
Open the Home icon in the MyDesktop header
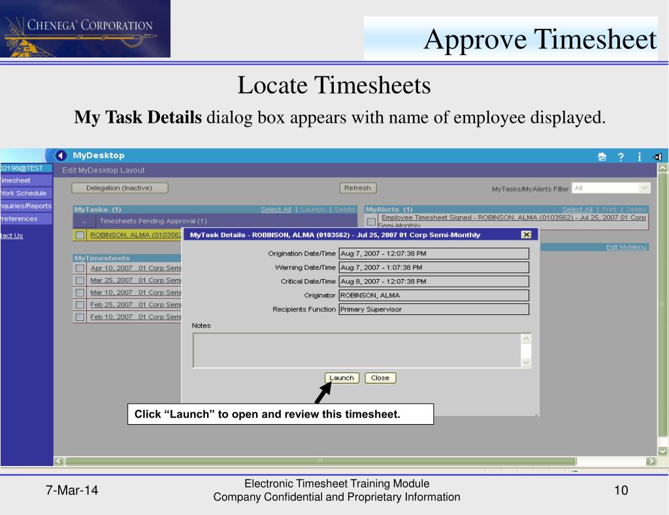602,157
